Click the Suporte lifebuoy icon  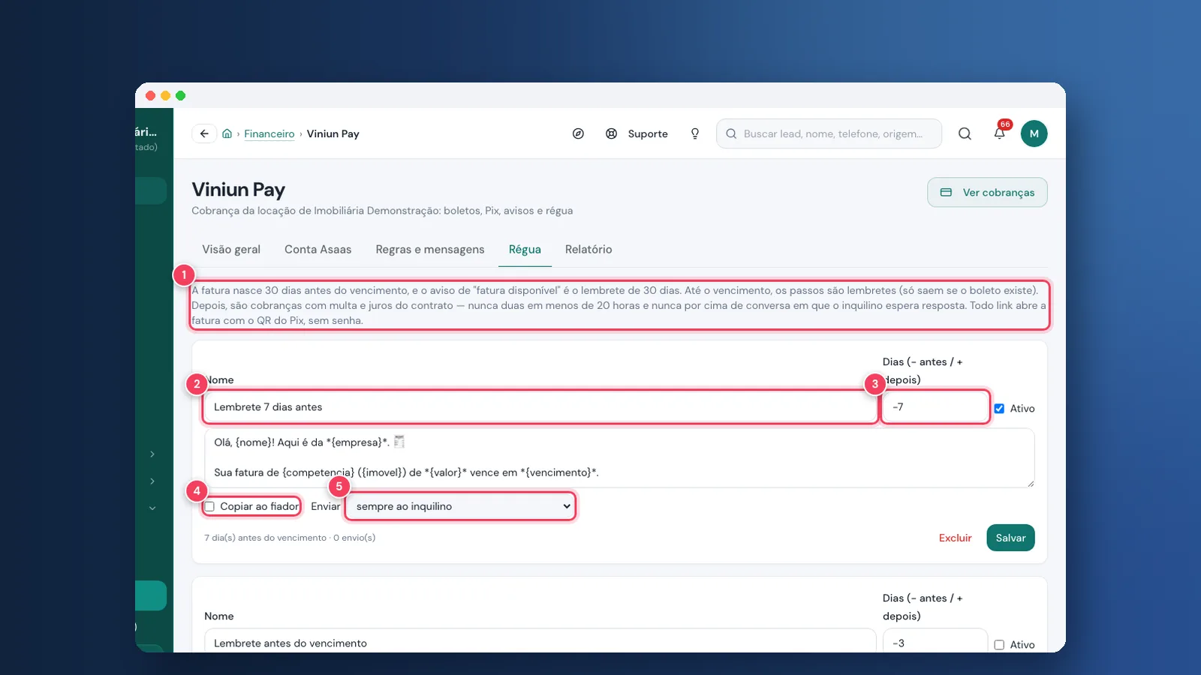(x=612, y=133)
